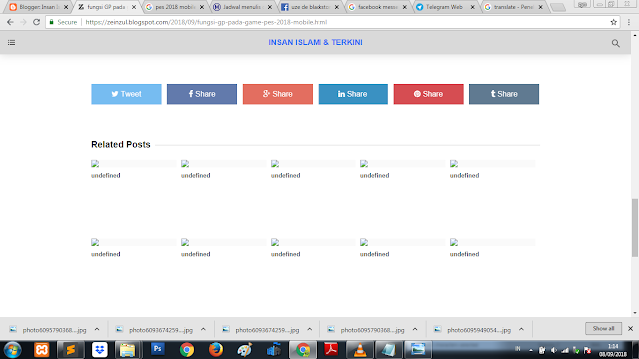Open INSAN ISLAMI & TERKINI title link

[316, 42]
